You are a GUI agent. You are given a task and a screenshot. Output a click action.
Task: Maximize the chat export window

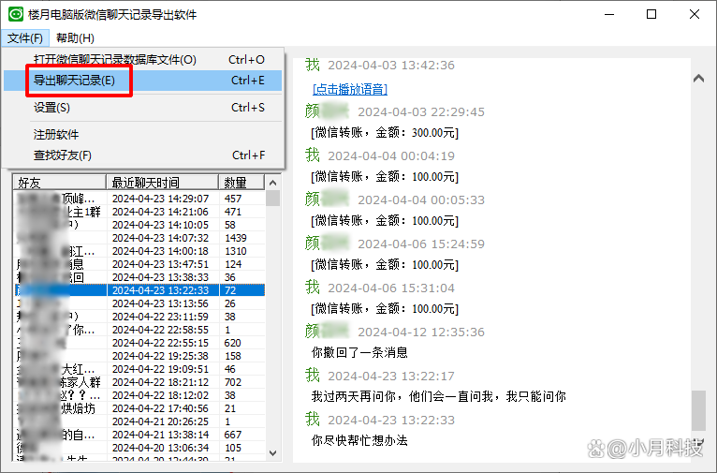(x=651, y=14)
